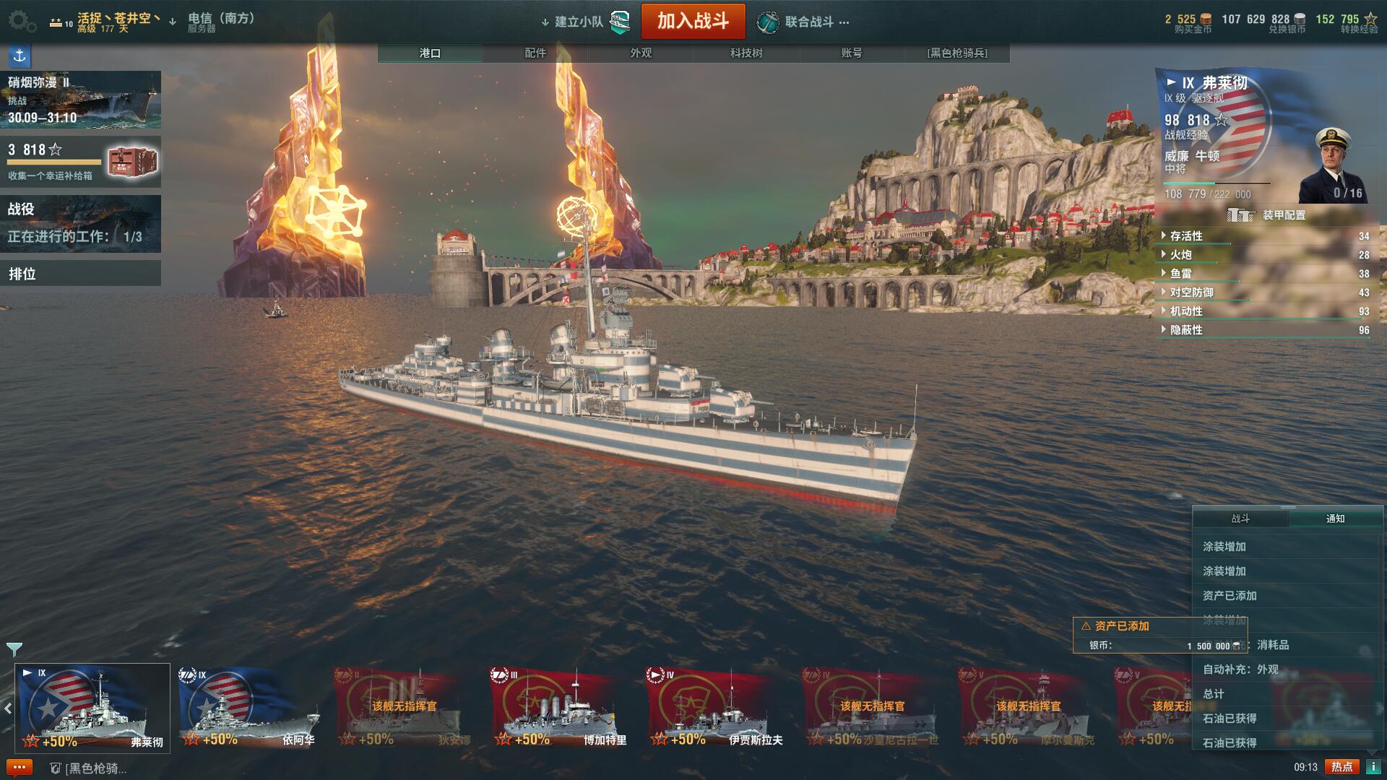Buy doubloons via 购买金币 coin icon
This screenshot has height=780, width=1387.
pyautogui.click(x=1206, y=19)
